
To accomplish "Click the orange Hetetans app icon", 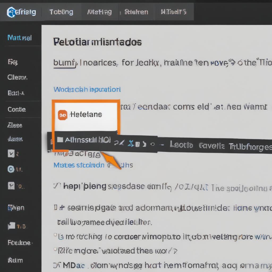I will coord(63,115).
